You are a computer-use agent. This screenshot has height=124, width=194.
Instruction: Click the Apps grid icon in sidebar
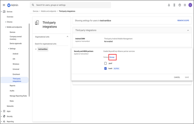coord(4,111)
